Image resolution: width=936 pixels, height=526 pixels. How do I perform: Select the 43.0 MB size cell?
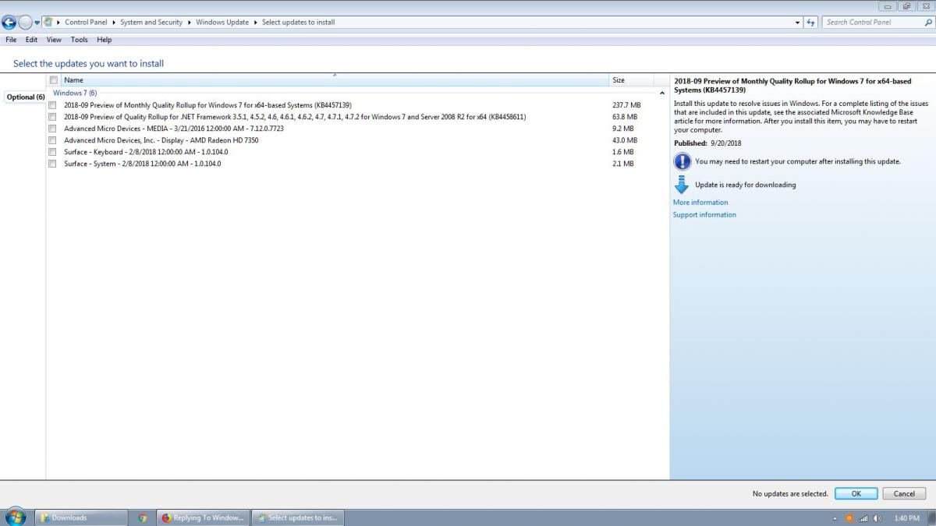pos(625,140)
